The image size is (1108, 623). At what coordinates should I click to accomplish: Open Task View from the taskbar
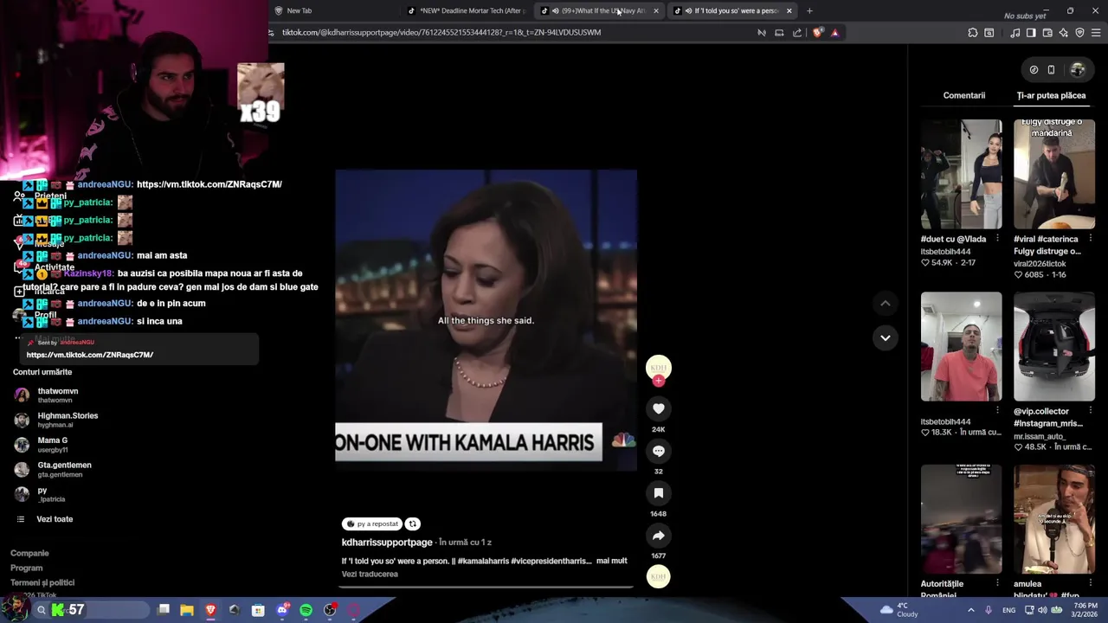pyautogui.click(x=164, y=610)
